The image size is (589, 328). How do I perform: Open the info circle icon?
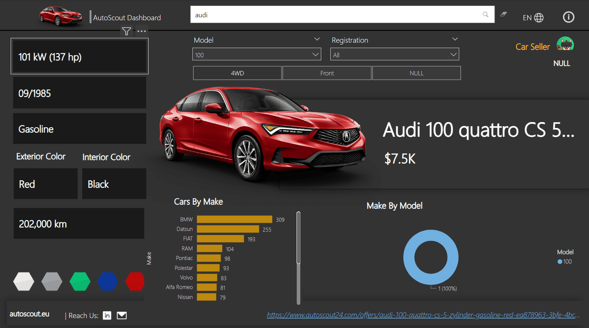568,17
